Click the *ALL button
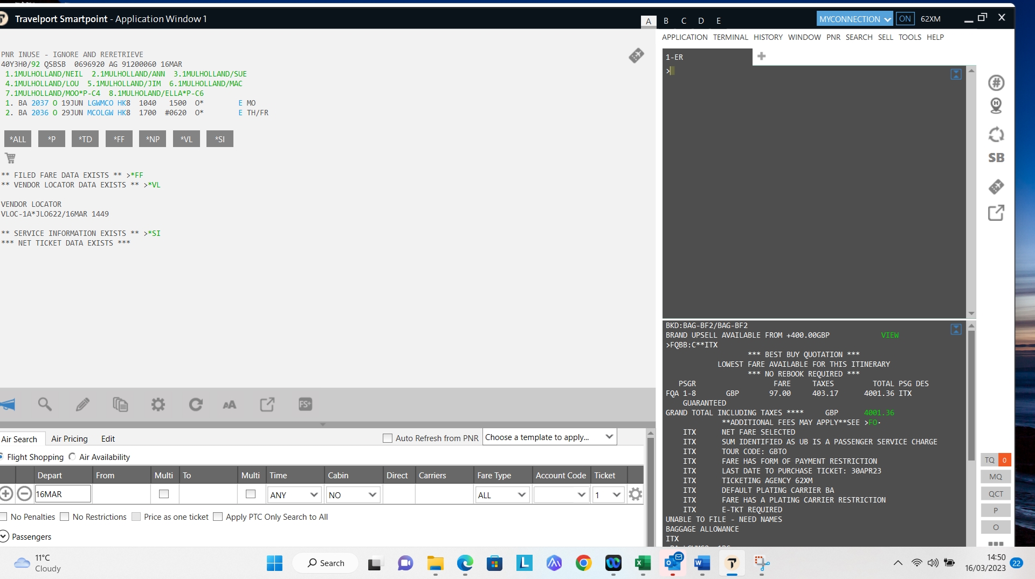Viewport: 1035px width, 579px height. (x=18, y=139)
